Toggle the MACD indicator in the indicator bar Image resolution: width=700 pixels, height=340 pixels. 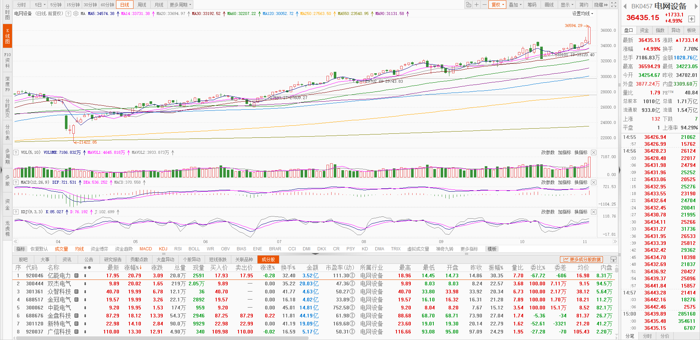pos(146,249)
